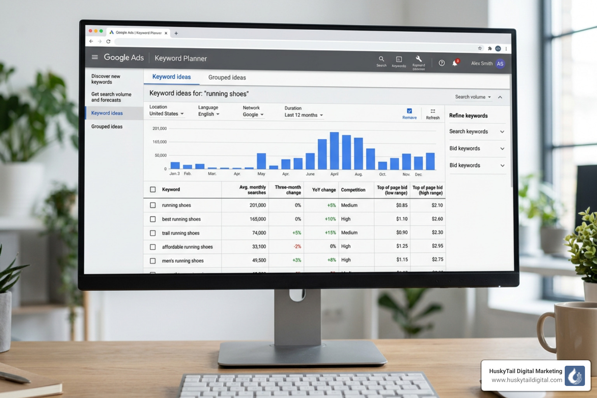
Task: Sort by Competition column header
Action: (353, 190)
